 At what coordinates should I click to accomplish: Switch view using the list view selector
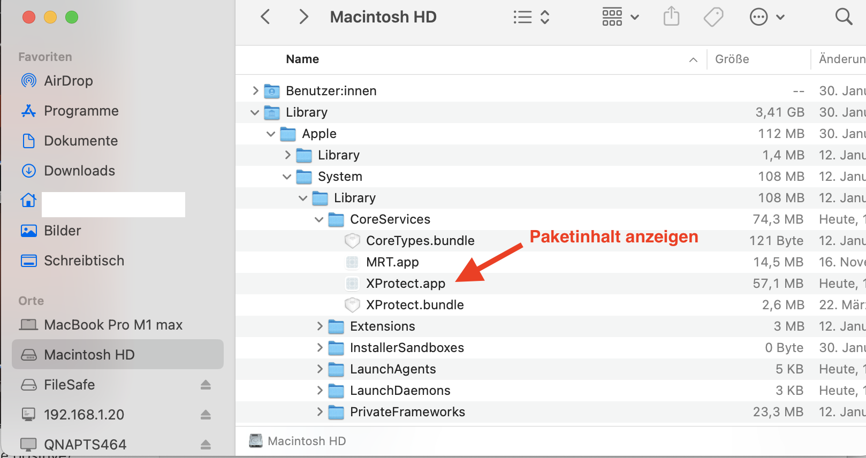pos(531,17)
